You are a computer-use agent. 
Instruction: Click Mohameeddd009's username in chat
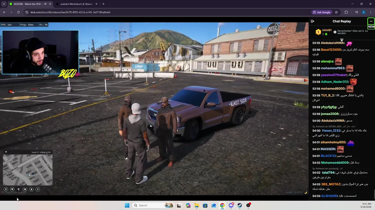[335, 163]
